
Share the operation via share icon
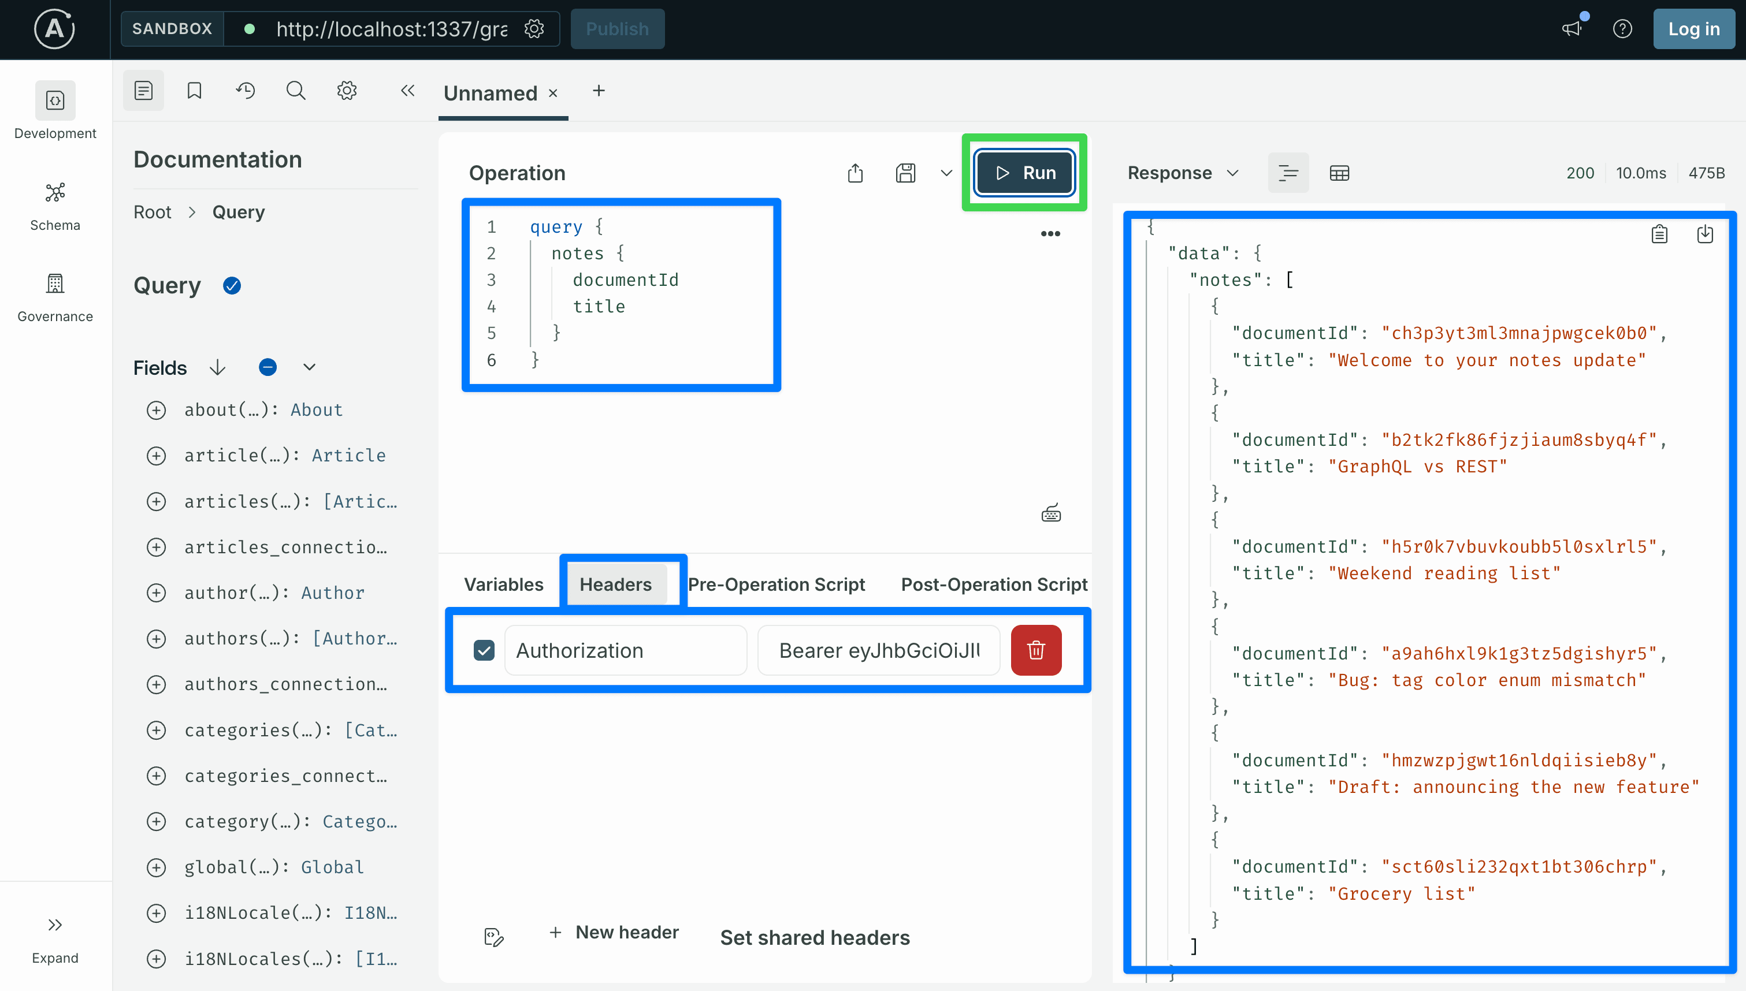click(x=856, y=173)
